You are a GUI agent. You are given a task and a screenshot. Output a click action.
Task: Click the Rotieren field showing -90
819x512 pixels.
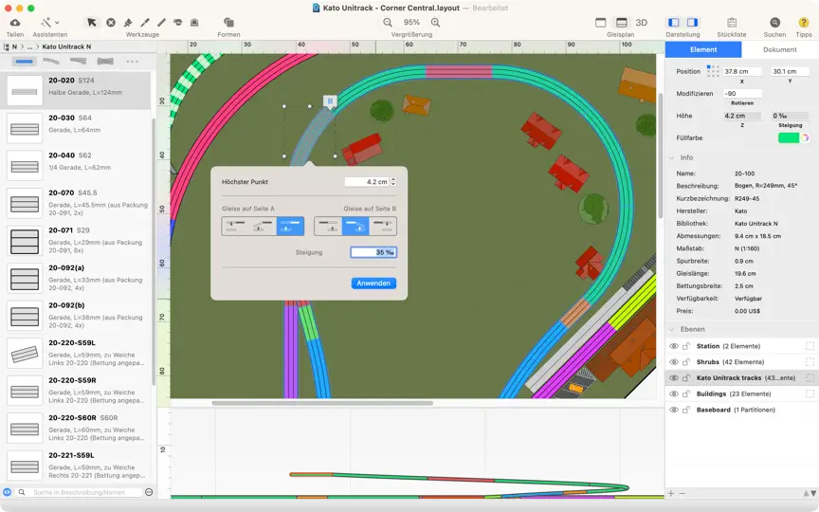(741, 94)
